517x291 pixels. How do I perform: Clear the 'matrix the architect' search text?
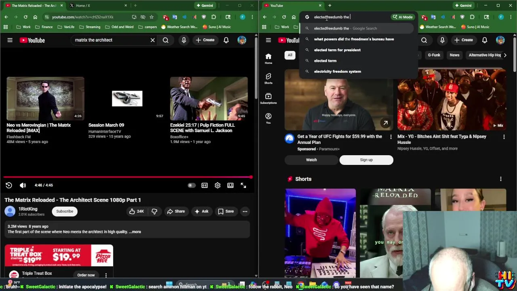click(x=153, y=40)
